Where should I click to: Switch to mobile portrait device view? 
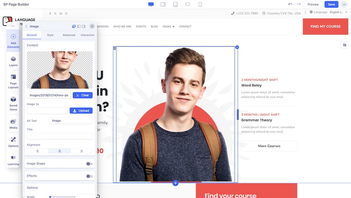[x=200, y=4]
